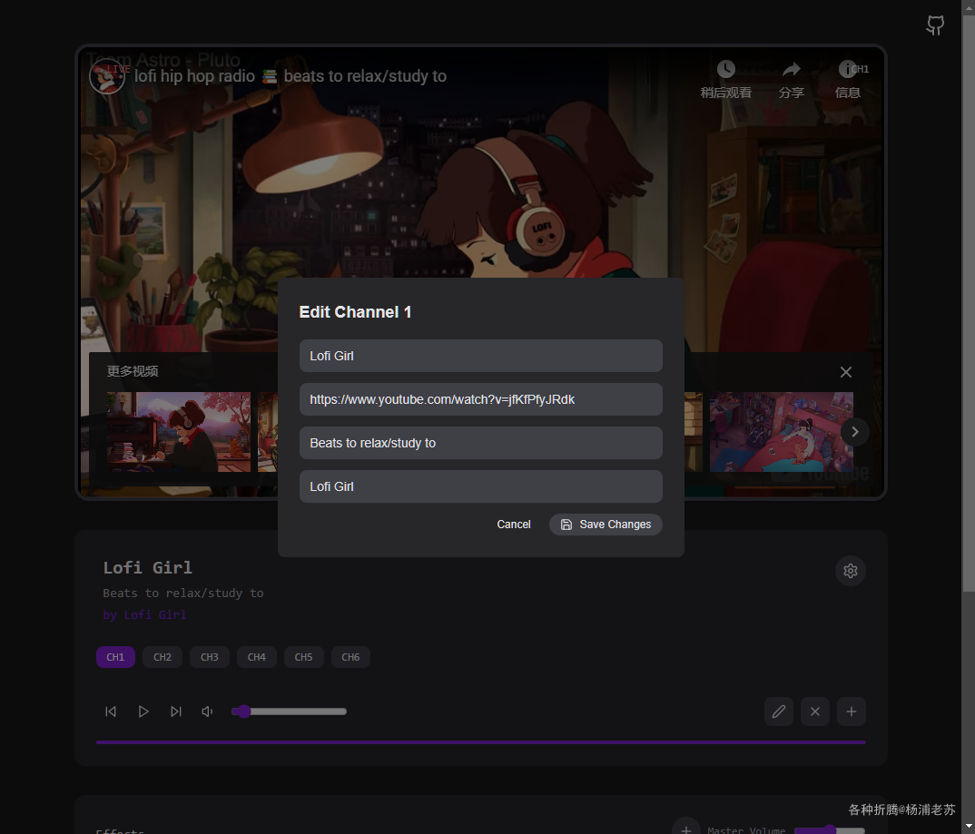Skip to previous channel
The height and width of the screenshot is (834, 975).
[x=111, y=711]
